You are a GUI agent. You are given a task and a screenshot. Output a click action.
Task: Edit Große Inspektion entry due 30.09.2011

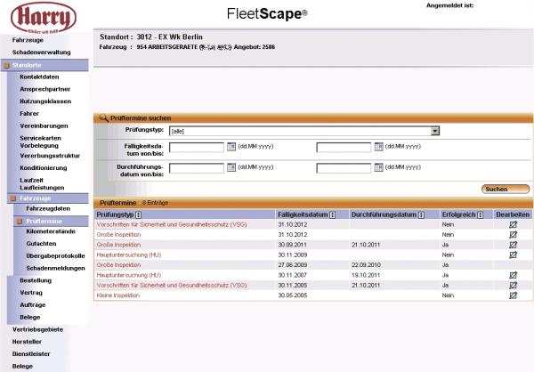click(513, 245)
